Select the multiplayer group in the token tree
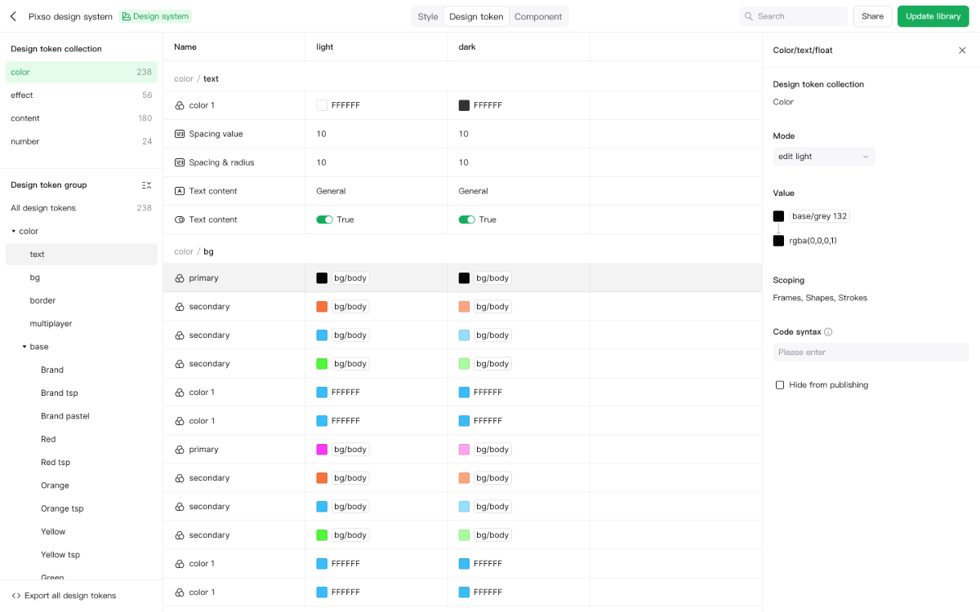The width and height of the screenshot is (980, 612). point(82,324)
